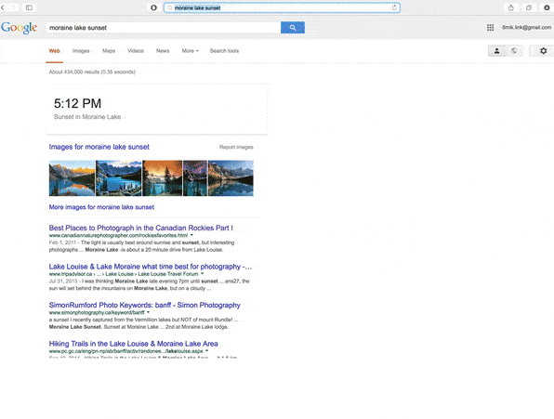Screen dimensions: 554x419
Task: Expand the arrow beside the pc.gc.ca URL
Action: pyautogui.click(x=207, y=351)
